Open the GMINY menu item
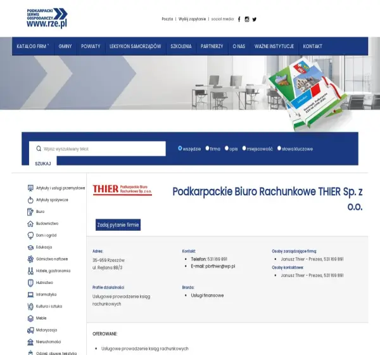Image resolution: width=380 pixels, height=355 pixels. (x=65, y=46)
